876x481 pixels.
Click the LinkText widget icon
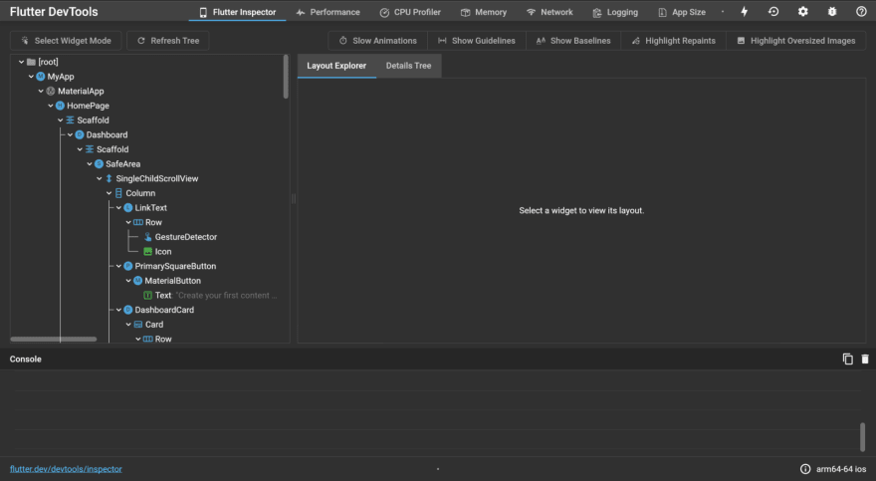click(x=128, y=208)
